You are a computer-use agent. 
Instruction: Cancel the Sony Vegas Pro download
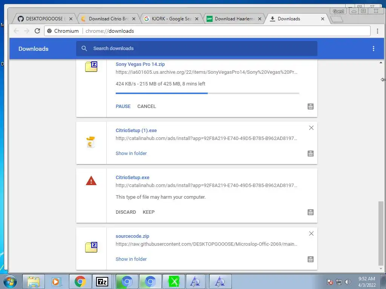pyautogui.click(x=147, y=106)
